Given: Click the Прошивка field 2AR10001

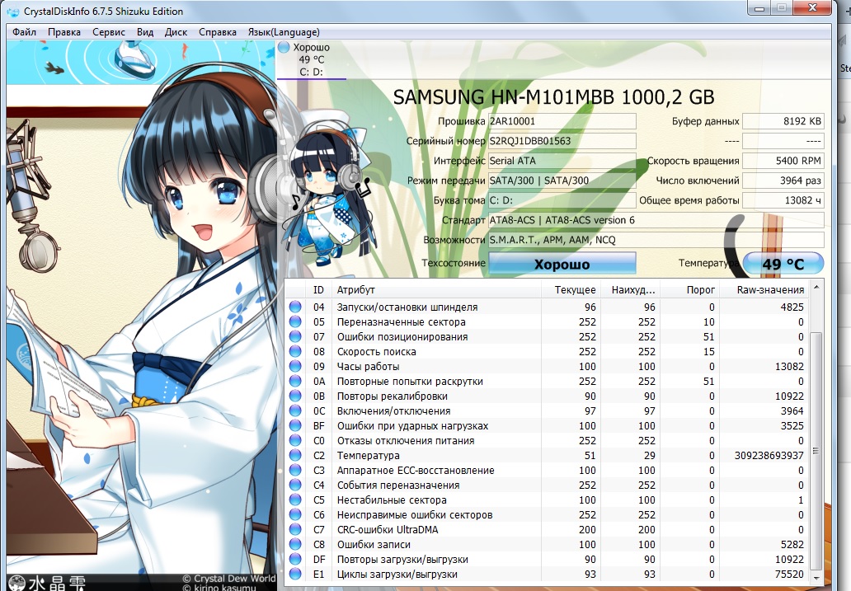Looking at the screenshot, I should click(562, 121).
